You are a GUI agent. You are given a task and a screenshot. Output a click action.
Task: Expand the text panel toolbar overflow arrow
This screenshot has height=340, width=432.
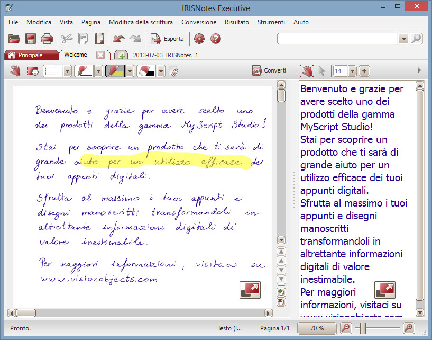click(419, 70)
